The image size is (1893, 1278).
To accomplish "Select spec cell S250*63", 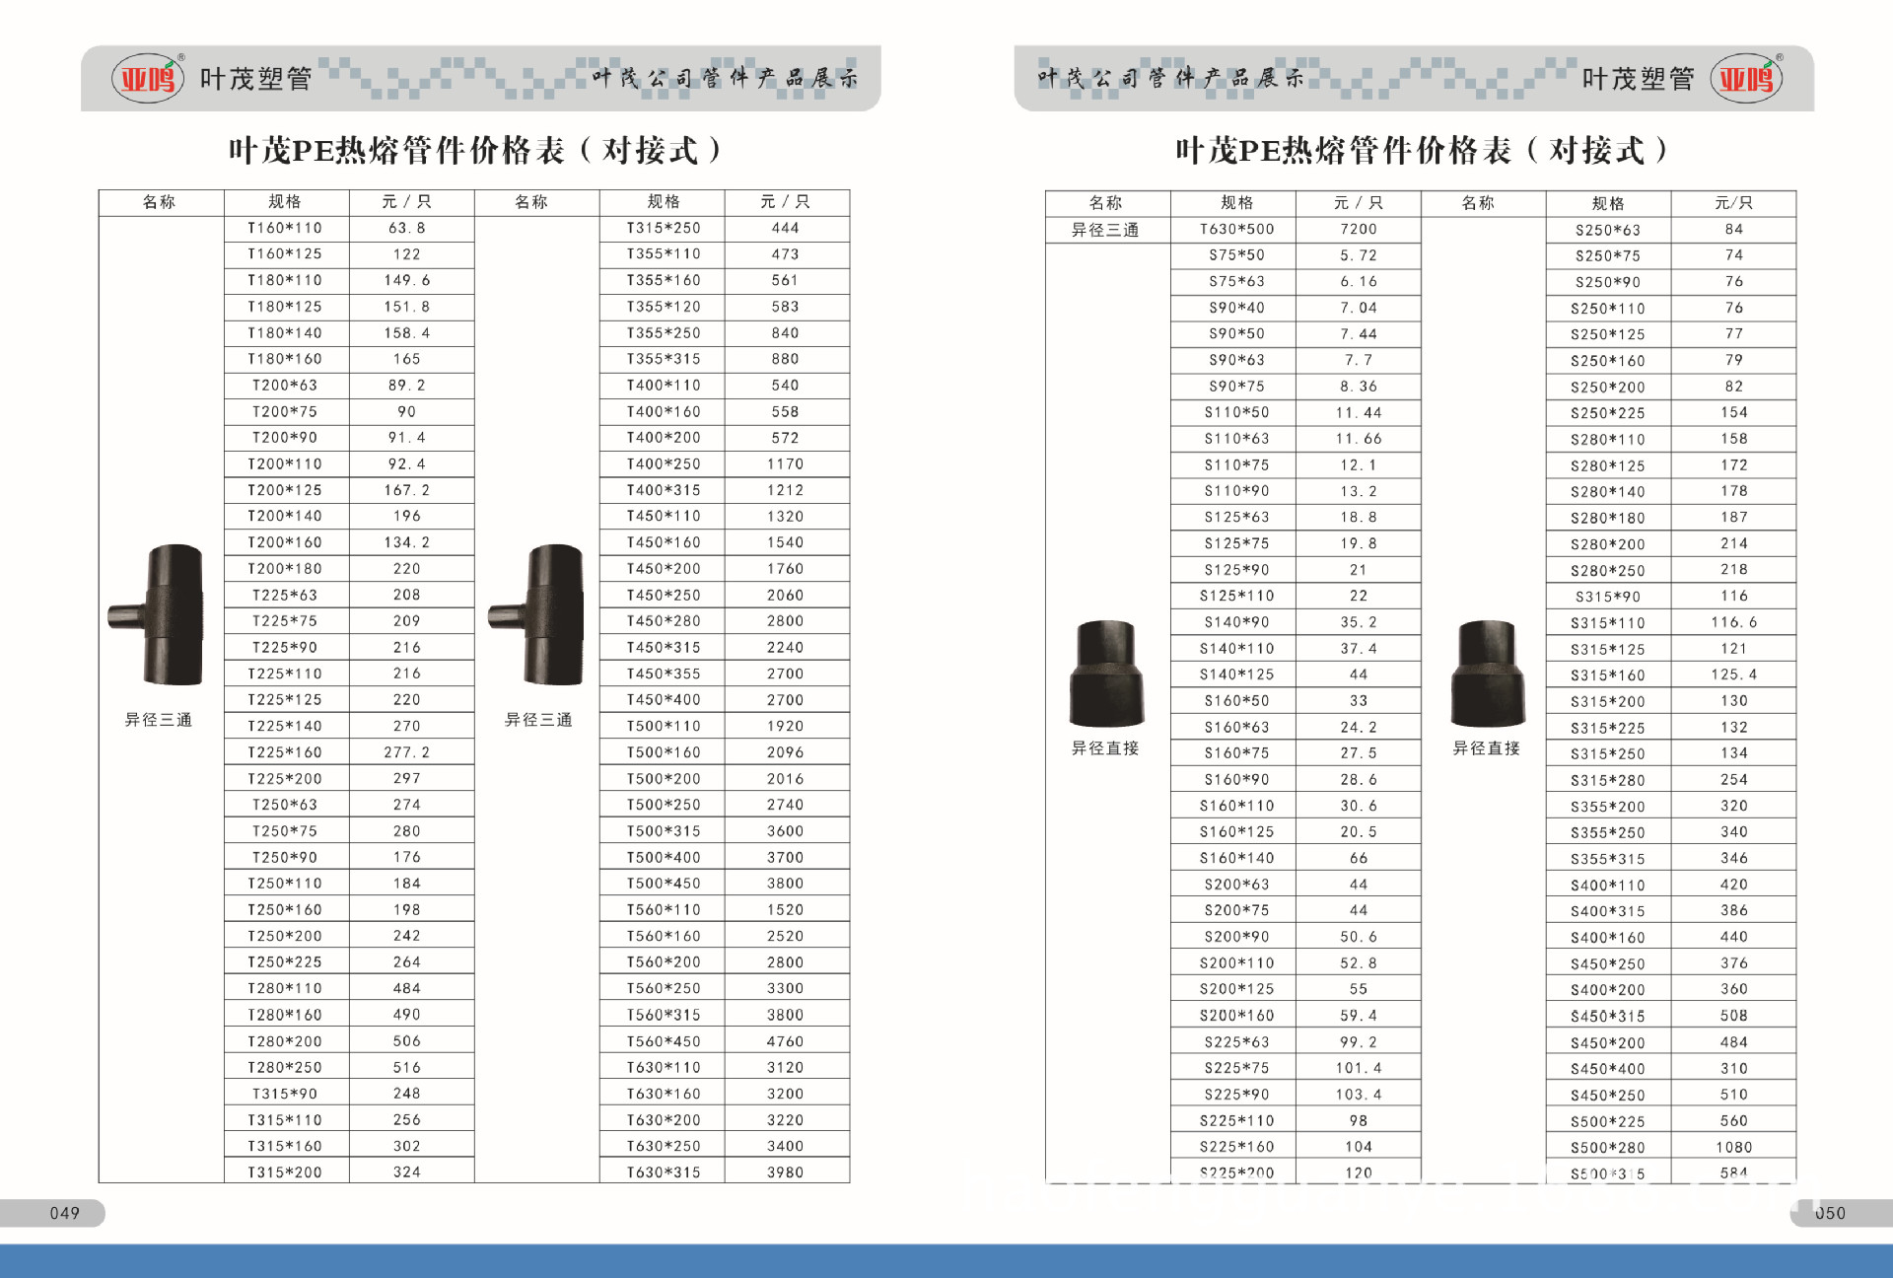I will (1609, 230).
